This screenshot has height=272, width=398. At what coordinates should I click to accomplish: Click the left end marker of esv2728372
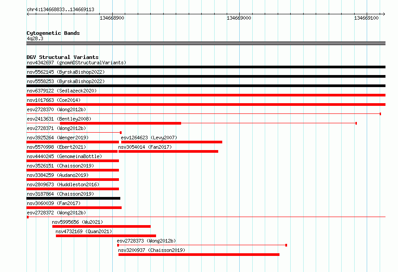point(28,217)
